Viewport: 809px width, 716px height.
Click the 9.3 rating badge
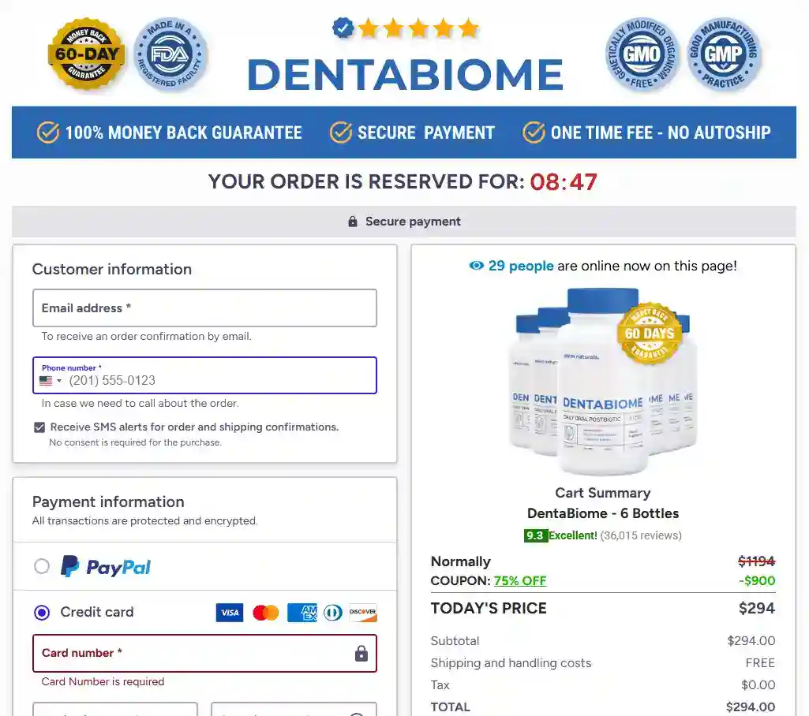[x=535, y=535]
